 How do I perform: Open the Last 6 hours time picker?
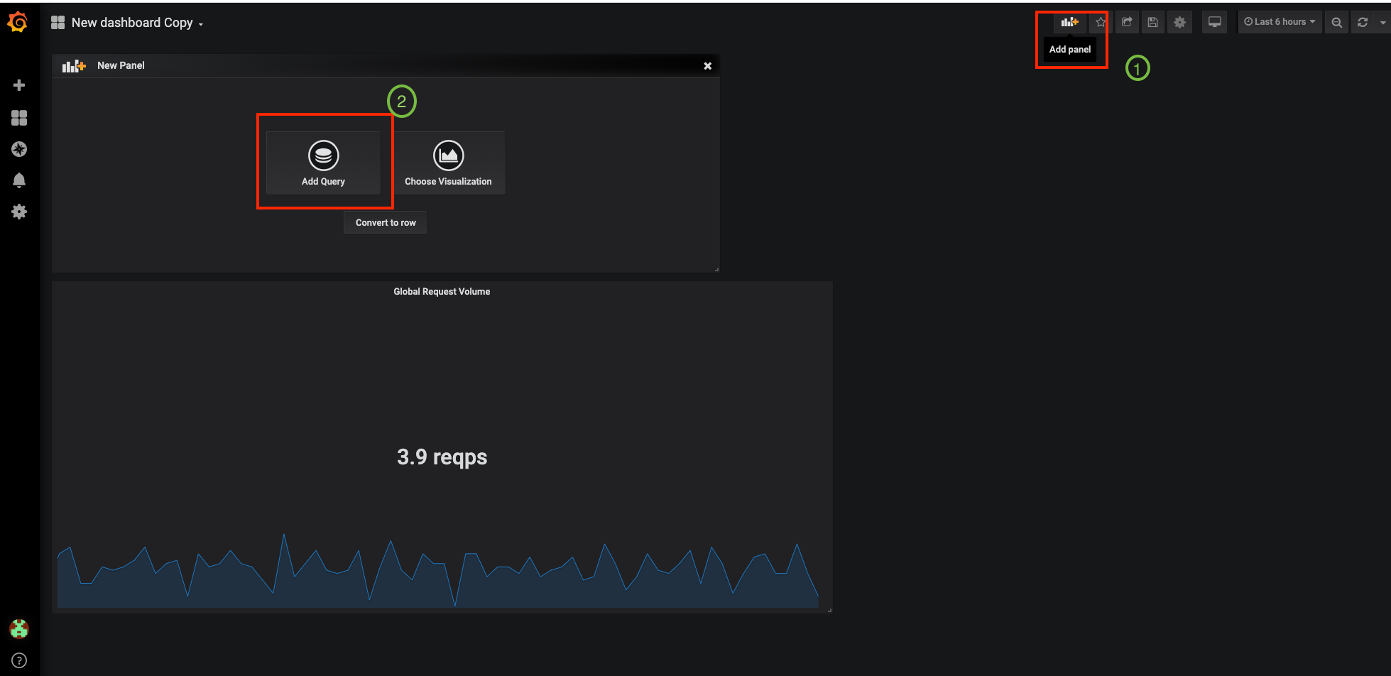coord(1280,22)
